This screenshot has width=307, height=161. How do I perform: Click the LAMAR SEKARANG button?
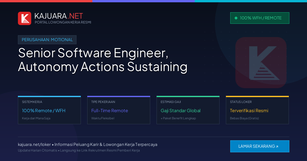click(260, 146)
